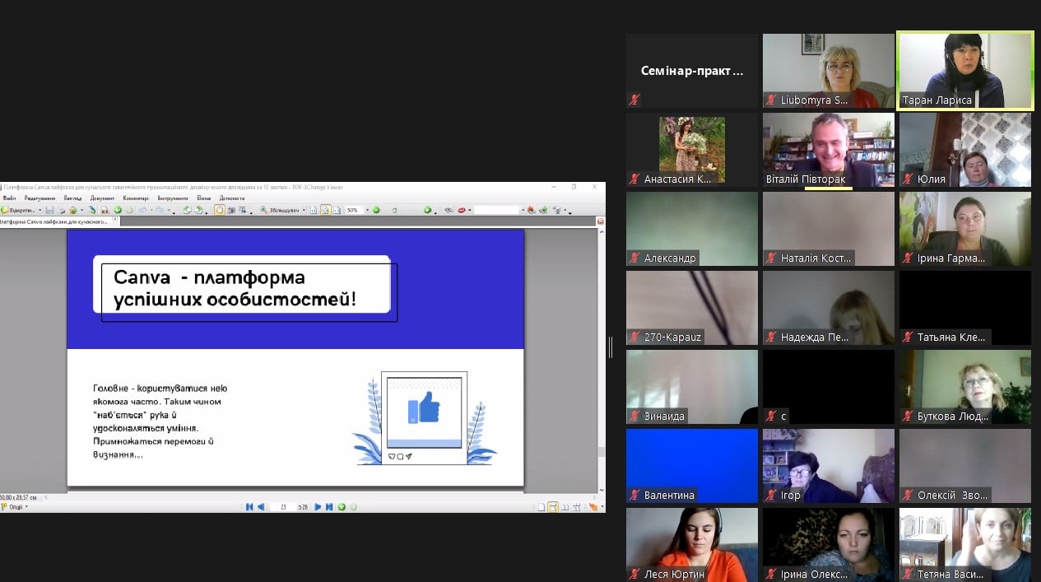Select Ірина Олекс... video tile
This screenshot has height=582, width=1041.
[829, 545]
